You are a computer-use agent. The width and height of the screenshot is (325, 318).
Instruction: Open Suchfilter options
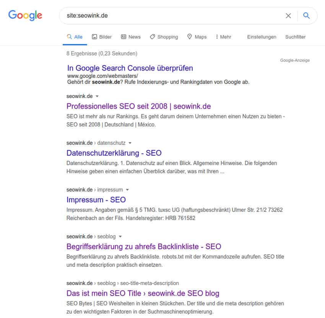295,37
